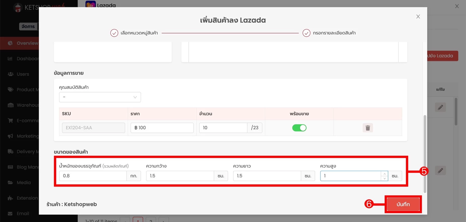The image size is (466, 222).
Task: Click the Media folder icon
Action: coord(10,183)
